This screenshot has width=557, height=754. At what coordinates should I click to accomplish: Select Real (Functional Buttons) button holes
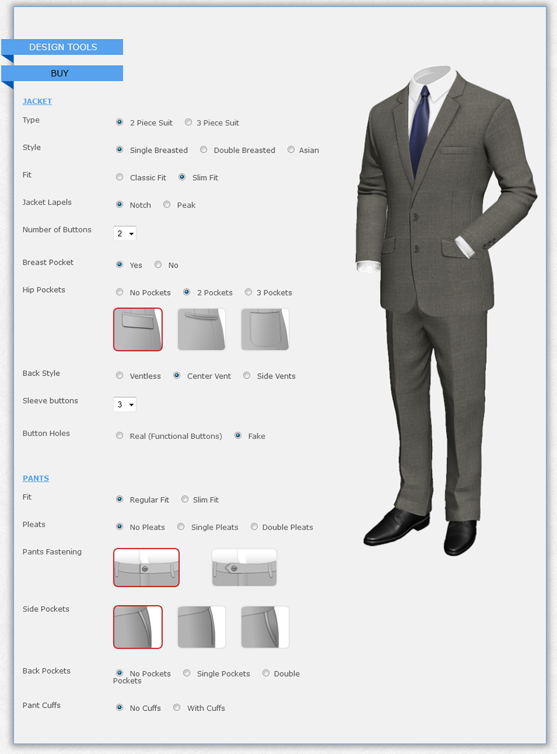[x=120, y=435]
